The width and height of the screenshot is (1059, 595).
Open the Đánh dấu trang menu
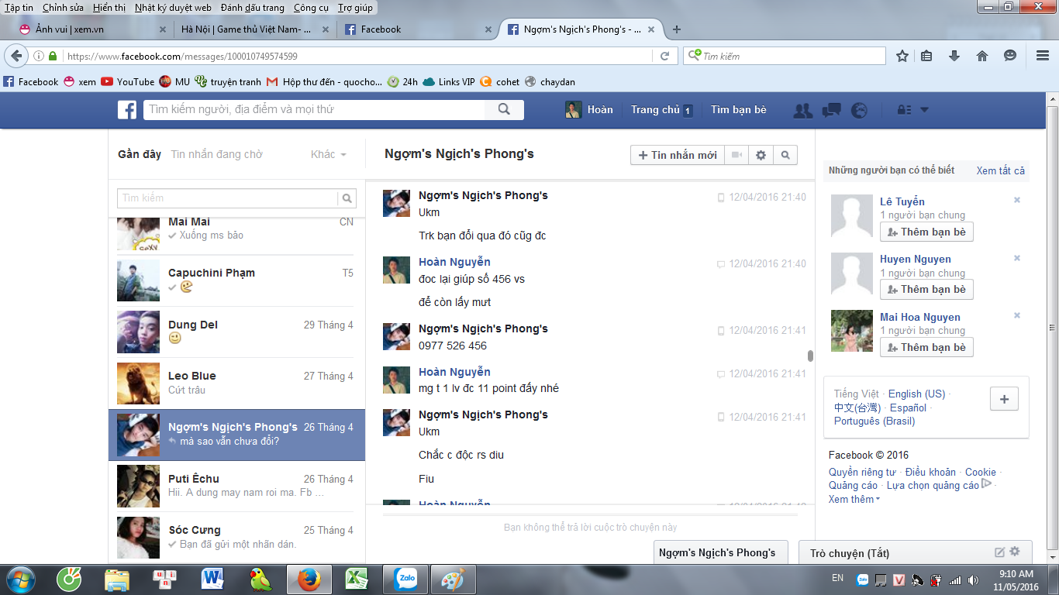click(252, 8)
